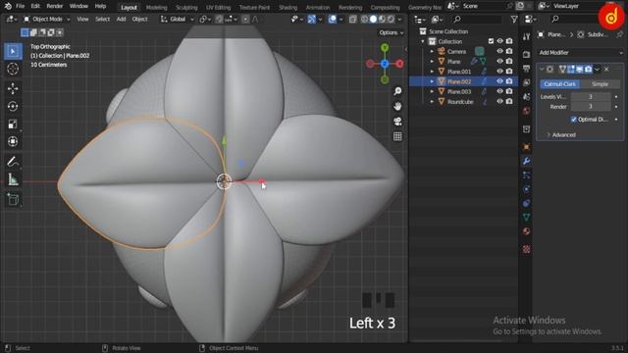This screenshot has height=353, width=628.
Task: Pick the Scale tool
Action: coord(13,124)
